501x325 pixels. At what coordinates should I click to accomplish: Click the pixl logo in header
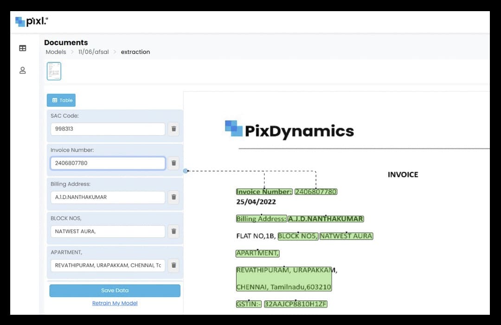point(32,21)
